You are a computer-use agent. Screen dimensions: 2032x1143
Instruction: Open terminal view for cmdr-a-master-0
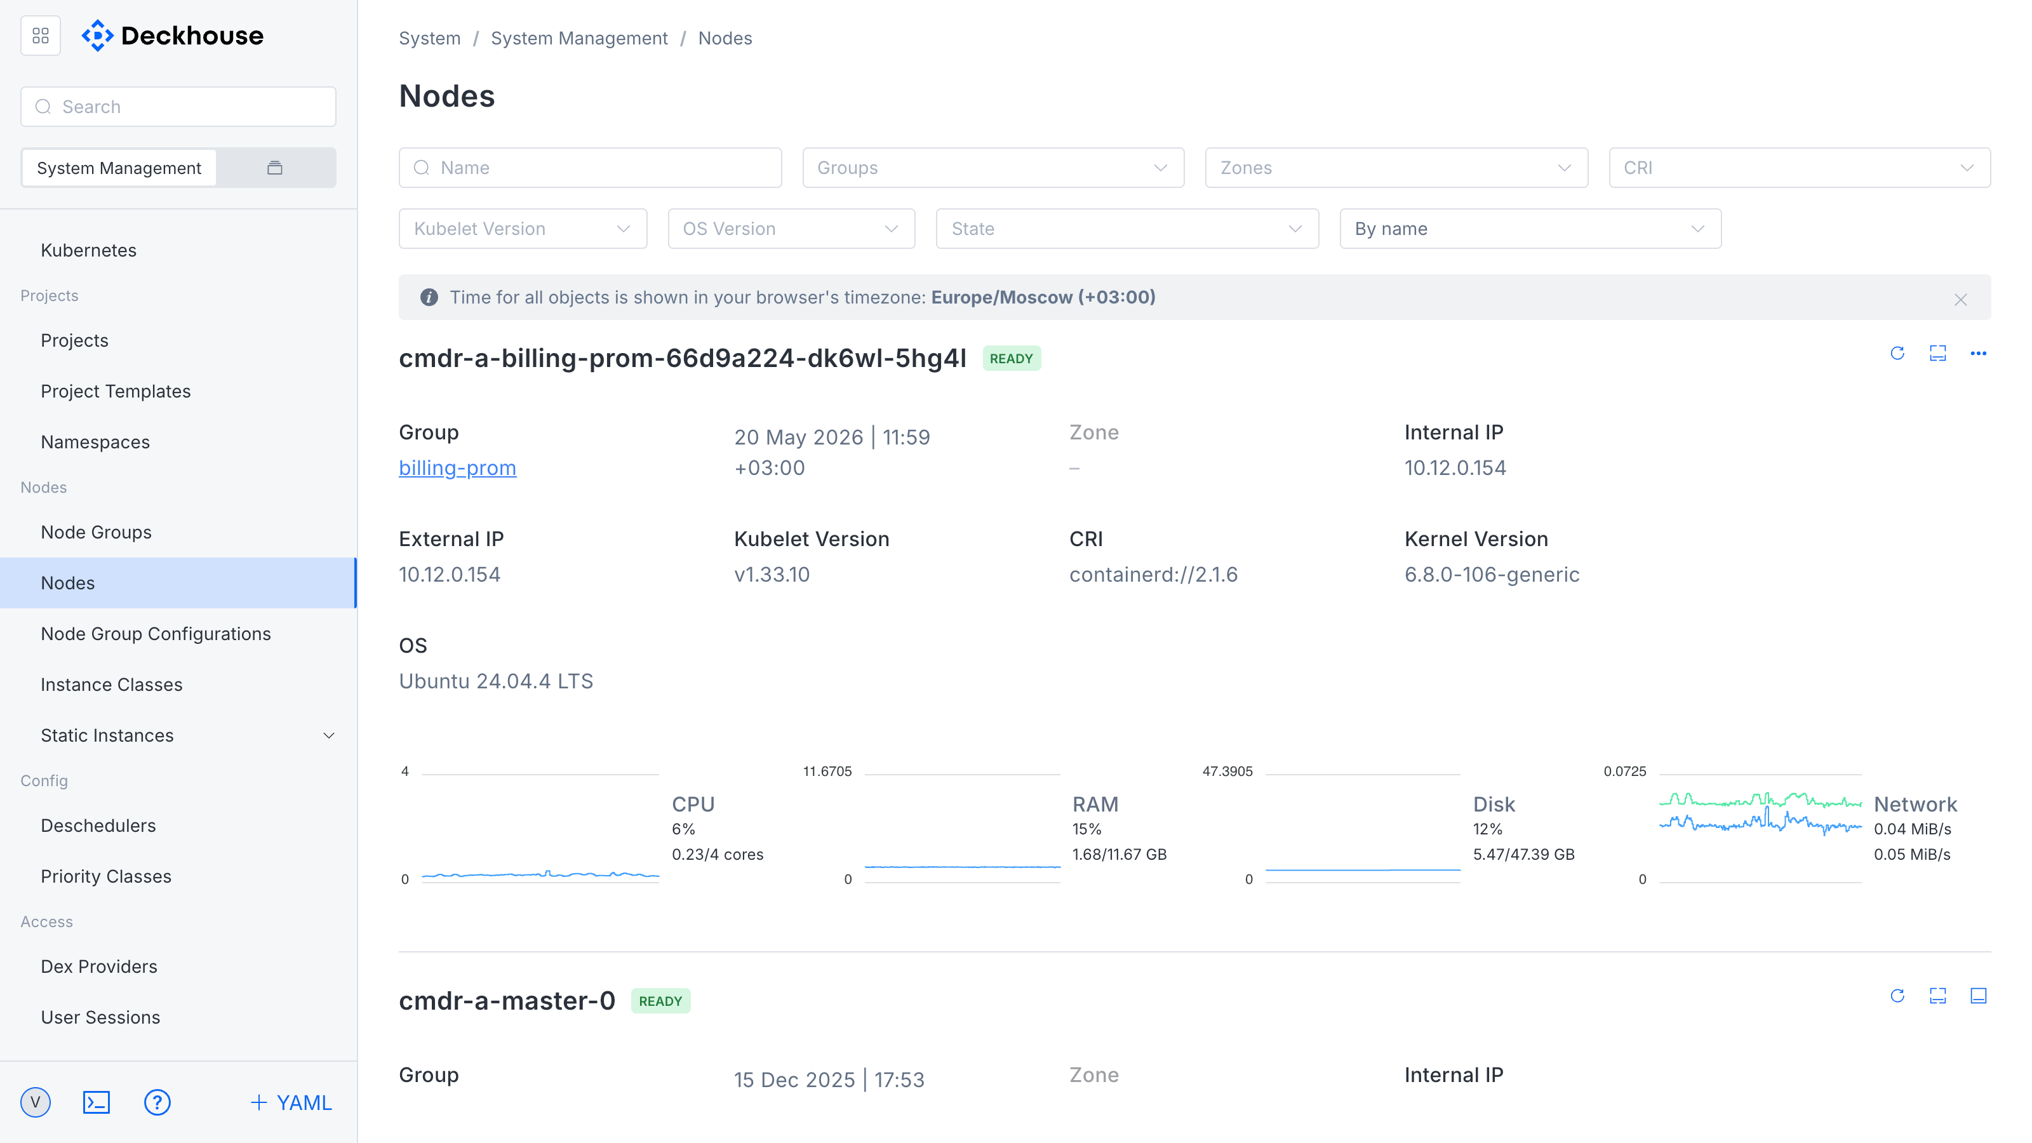coord(1937,996)
